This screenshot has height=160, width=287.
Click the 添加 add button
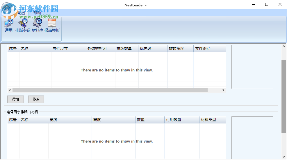click(16, 99)
